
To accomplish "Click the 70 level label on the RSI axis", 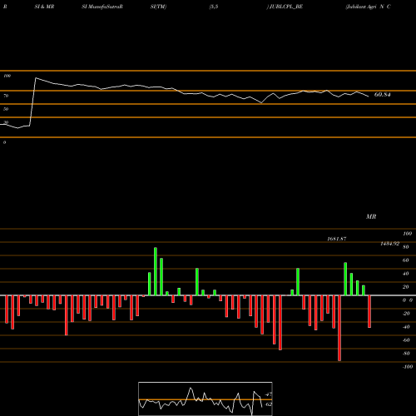I will [x=6, y=96].
